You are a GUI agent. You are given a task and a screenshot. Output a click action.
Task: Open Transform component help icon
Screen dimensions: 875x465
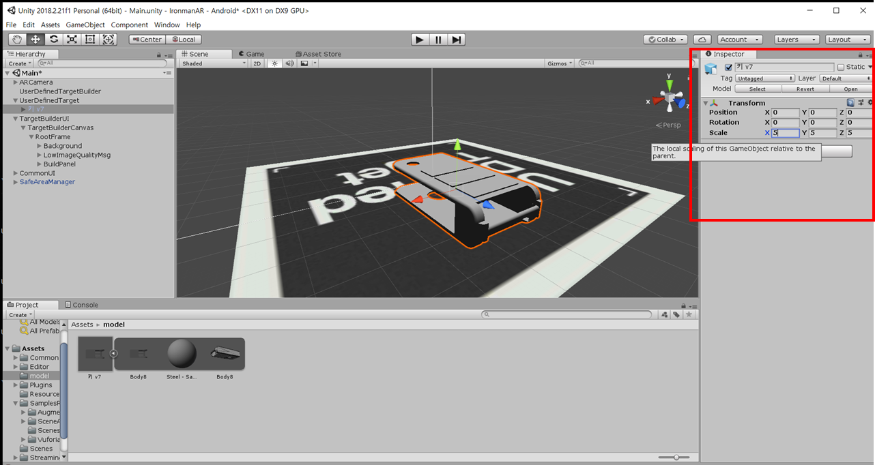851,103
